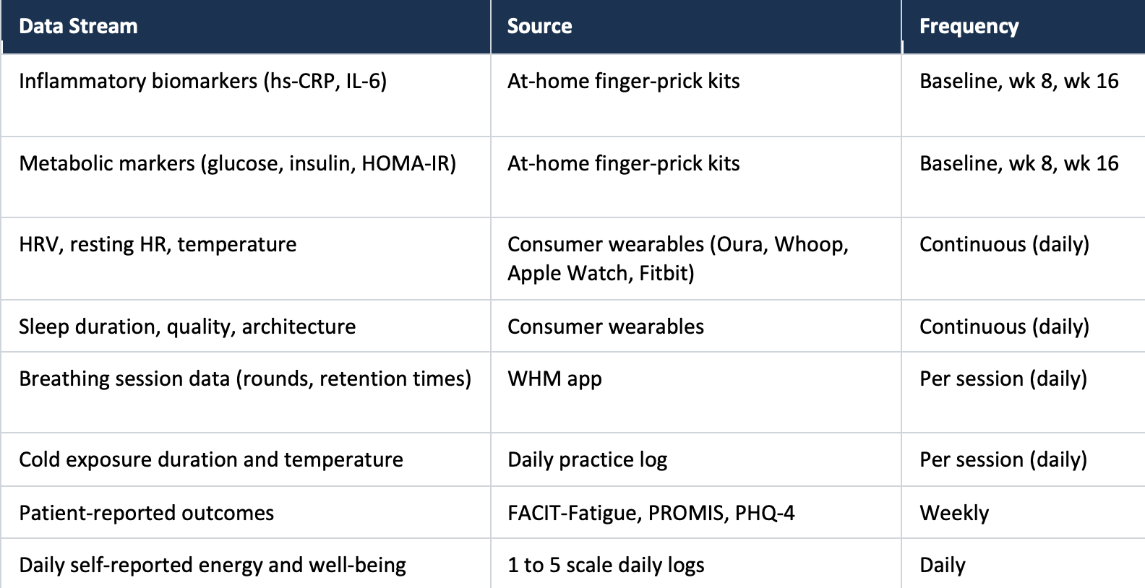Click Cold exposure duration and temperature cell
Viewport: 1145px width, 588px height.
(211, 459)
